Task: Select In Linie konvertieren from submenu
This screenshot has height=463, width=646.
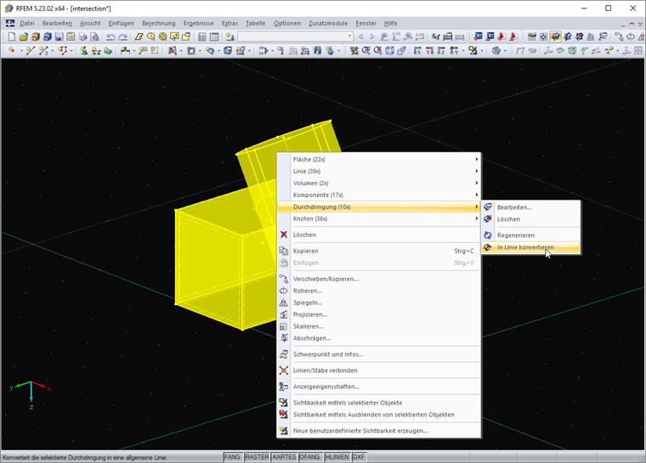Action: (525, 247)
